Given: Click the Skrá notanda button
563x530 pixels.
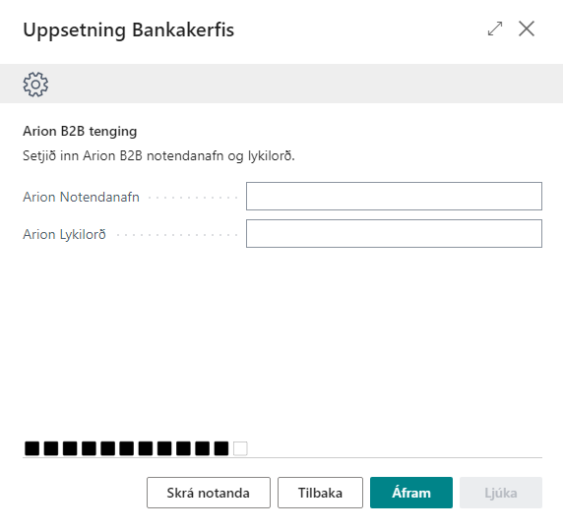Looking at the screenshot, I should click(x=209, y=493).
